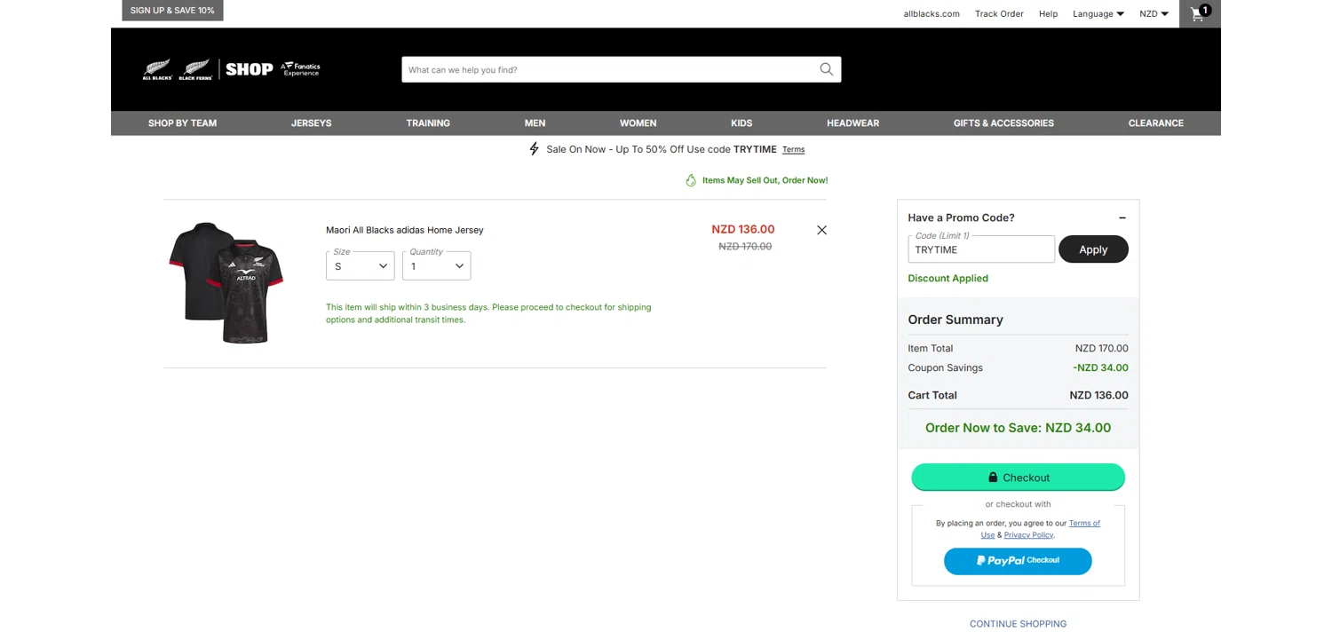Open the Training menu
This screenshot has height=632, width=1332.
[428, 123]
